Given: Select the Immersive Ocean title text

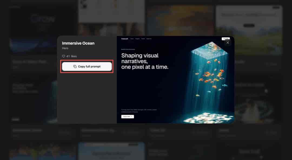Looking at the screenshot, I should point(78,43).
